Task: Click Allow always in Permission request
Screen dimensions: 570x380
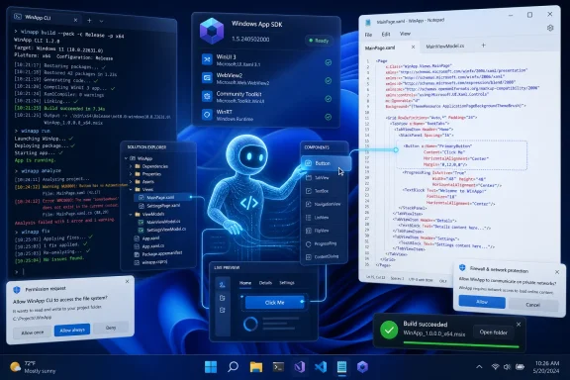Action: pyautogui.click(x=72, y=331)
